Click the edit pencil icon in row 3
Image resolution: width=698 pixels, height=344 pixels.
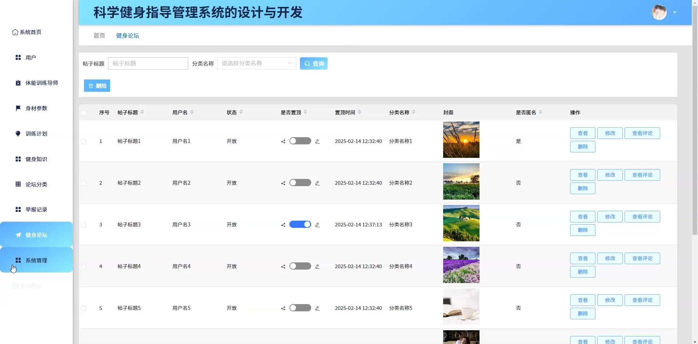click(x=317, y=225)
